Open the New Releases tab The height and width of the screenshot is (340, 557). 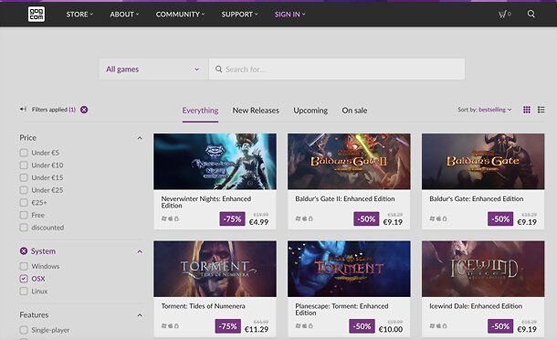tap(256, 111)
